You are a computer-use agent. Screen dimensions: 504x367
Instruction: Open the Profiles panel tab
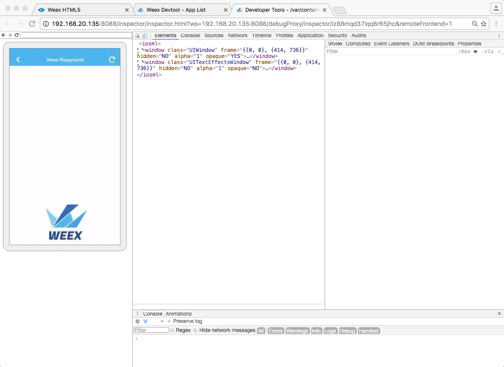[x=284, y=35]
